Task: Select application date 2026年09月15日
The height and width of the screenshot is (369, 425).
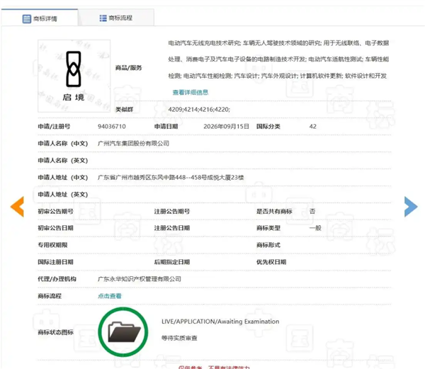Action: (227, 127)
